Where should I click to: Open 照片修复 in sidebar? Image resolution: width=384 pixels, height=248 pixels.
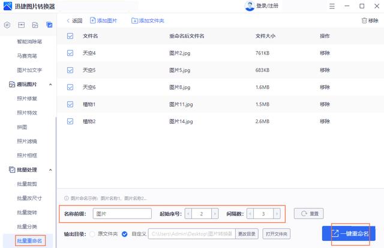(x=27, y=98)
